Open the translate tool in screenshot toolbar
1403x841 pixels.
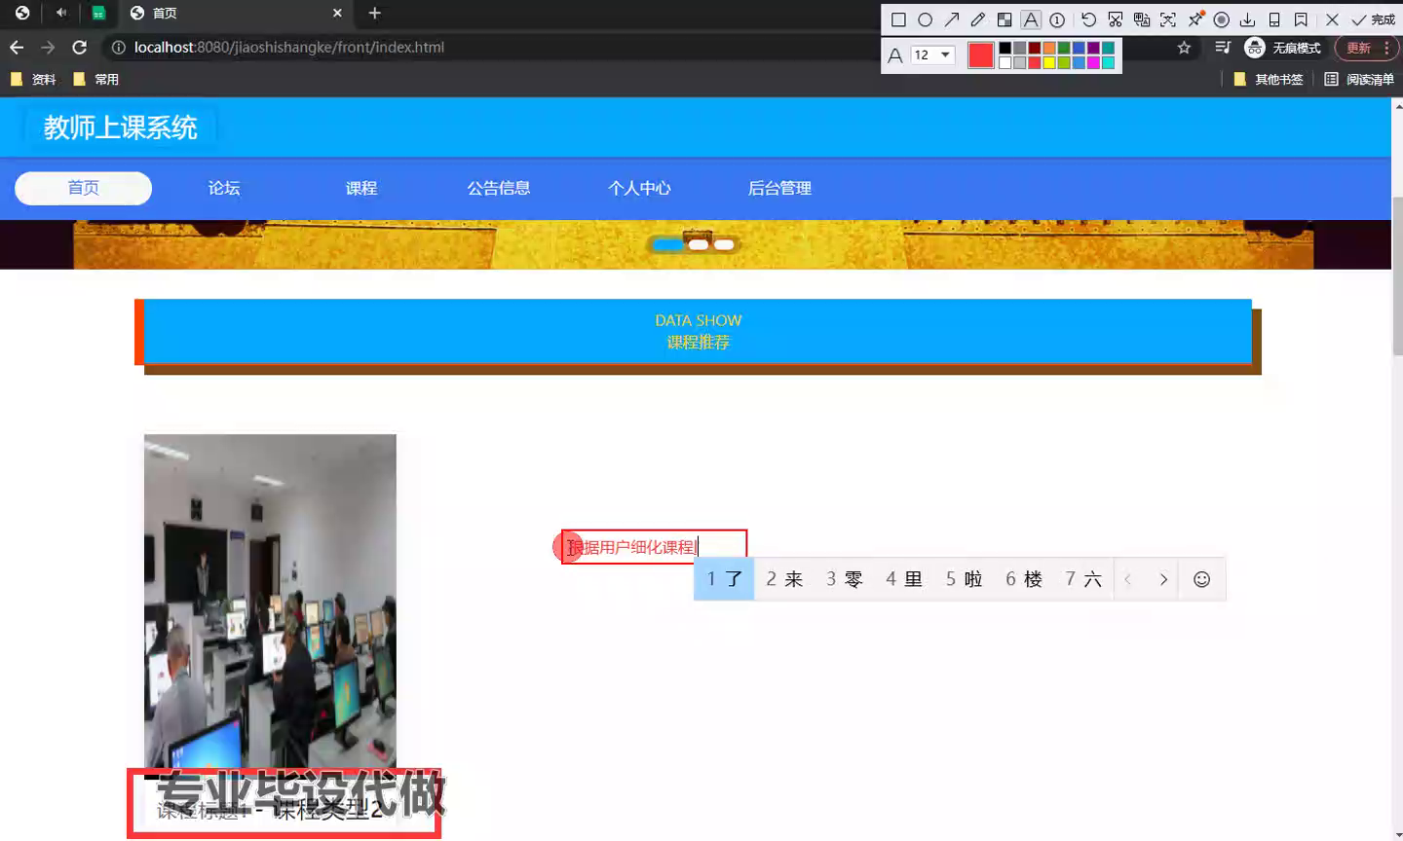(1142, 19)
